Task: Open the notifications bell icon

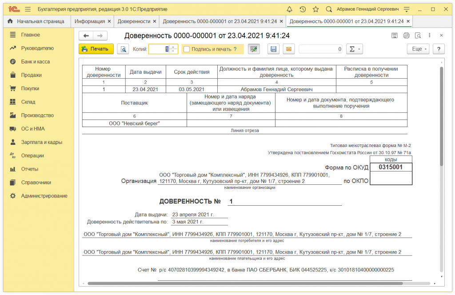Action: [x=290, y=9]
